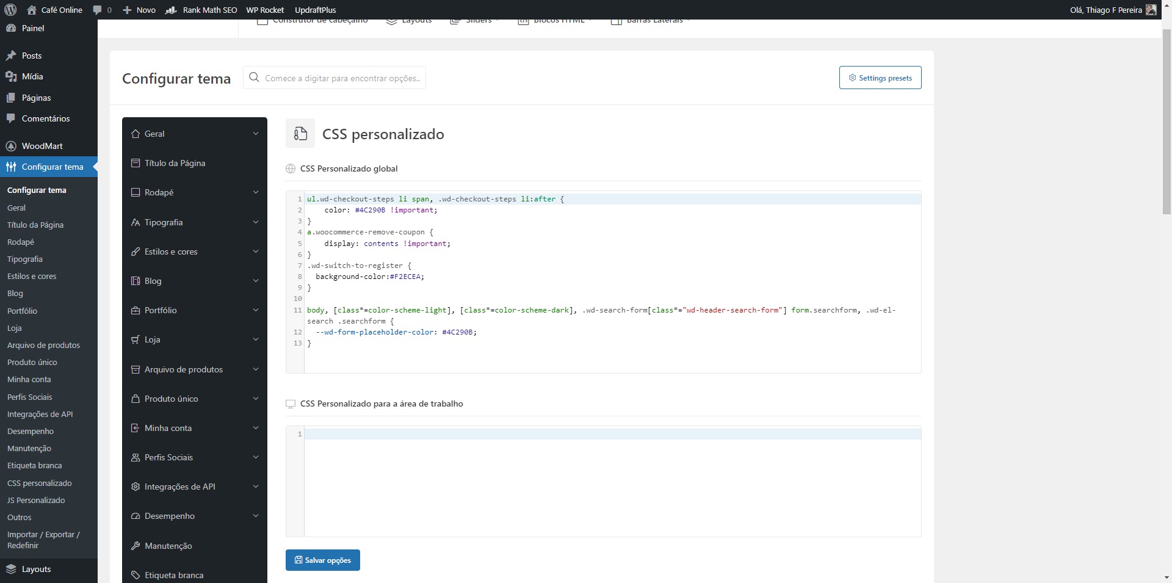The height and width of the screenshot is (583, 1172).
Task: Click the Estilos e cores brush icon
Action: (x=136, y=252)
